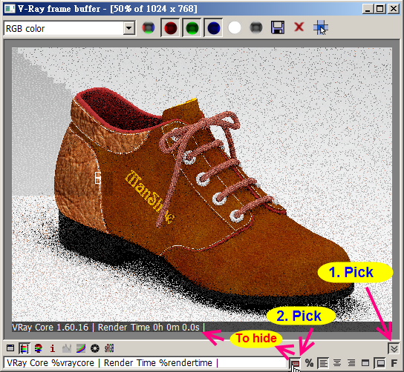
Task: Toggle show corrections control icon
Action: [24, 348]
